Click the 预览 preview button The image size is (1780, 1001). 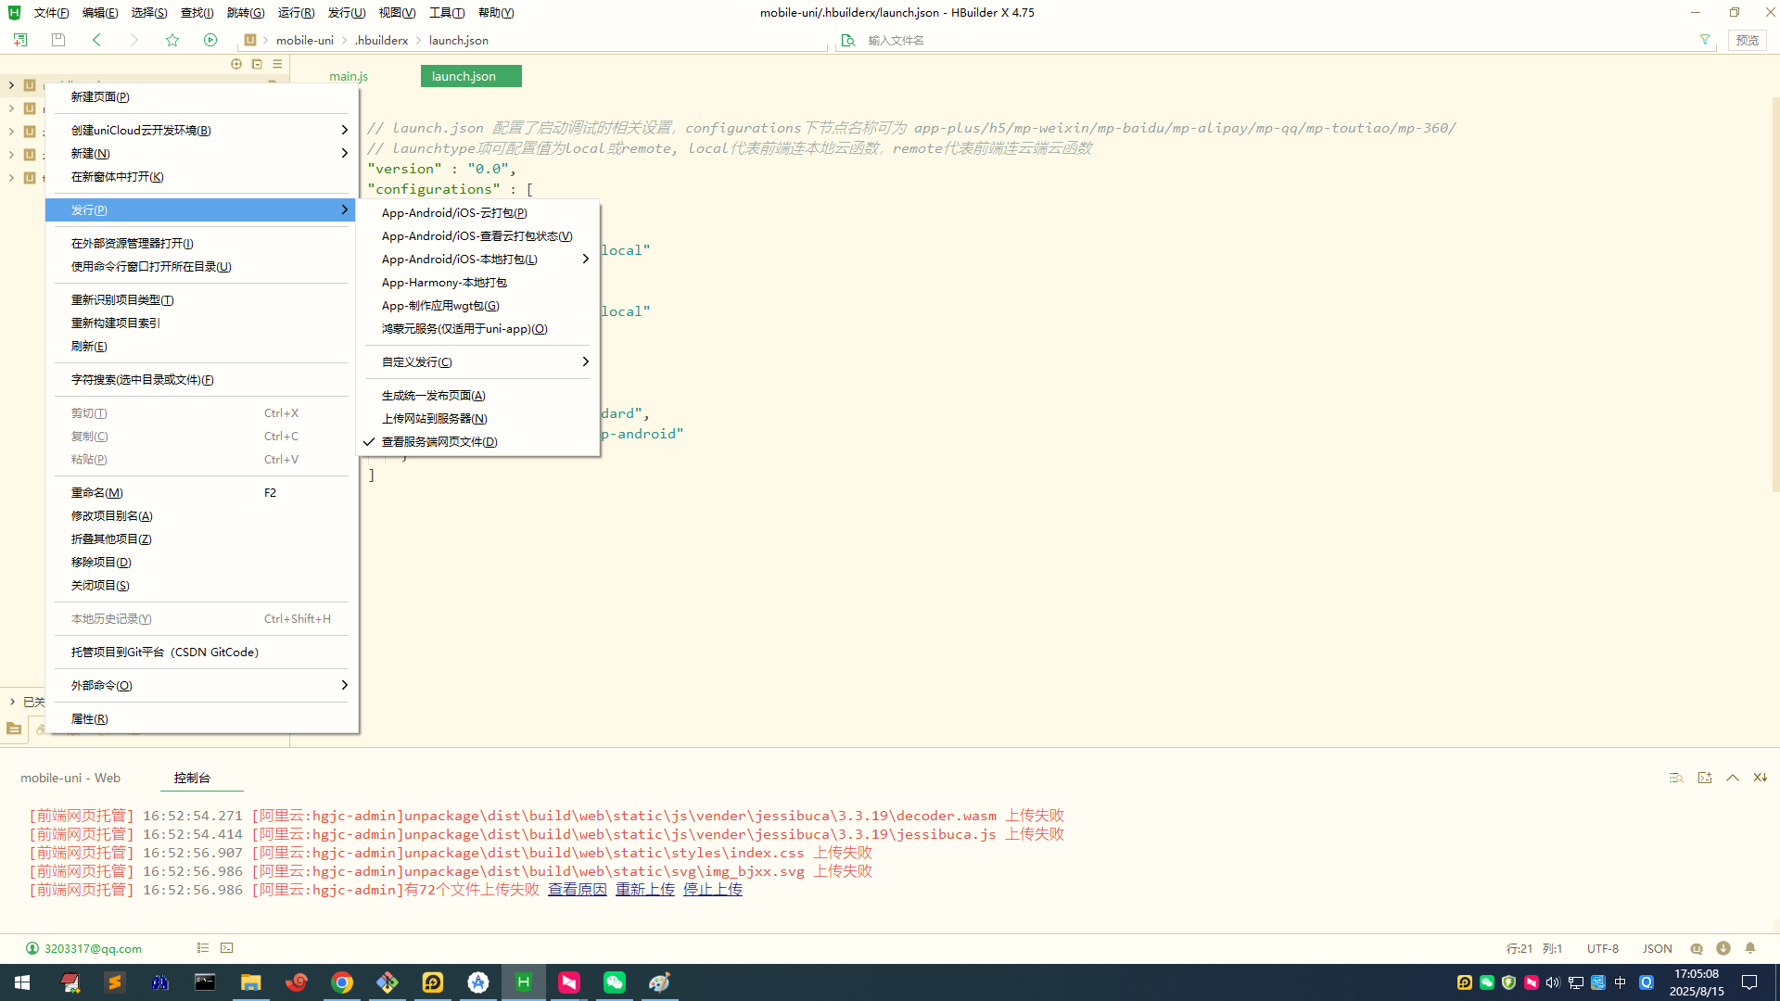[1748, 40]
